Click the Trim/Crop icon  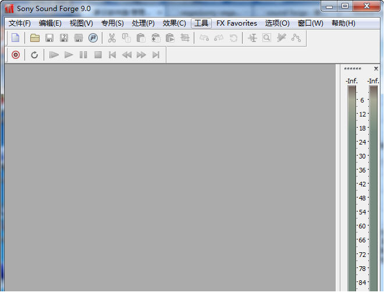coord(185,38)
